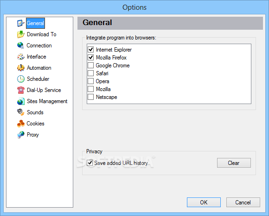Screen dimensions: 269x216
Task: Select Dial-Up Service in the list
Action: point(44,90)
